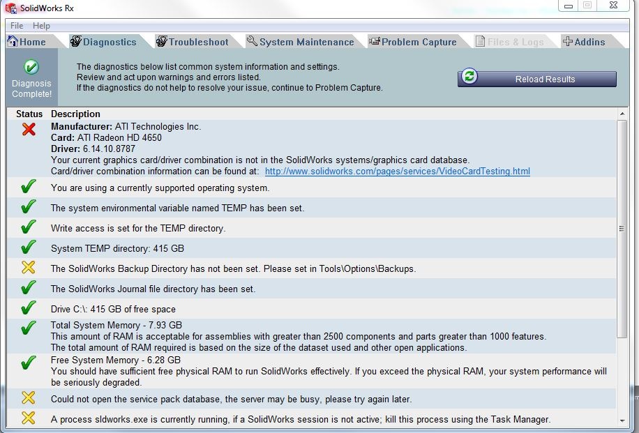639x433 pixels.
Task: Click the Files & Logs tab
Action: (x=515, y=42)
